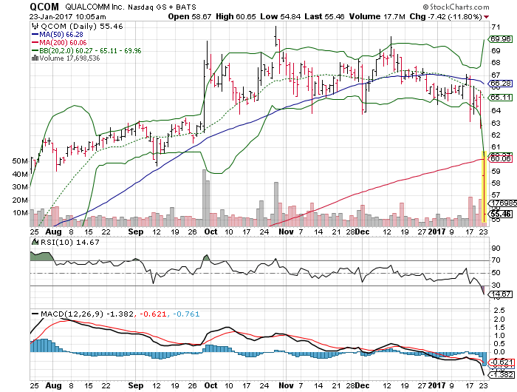
Task: Click the Low 54.84 value in header
Action: (x=280, y=16)
